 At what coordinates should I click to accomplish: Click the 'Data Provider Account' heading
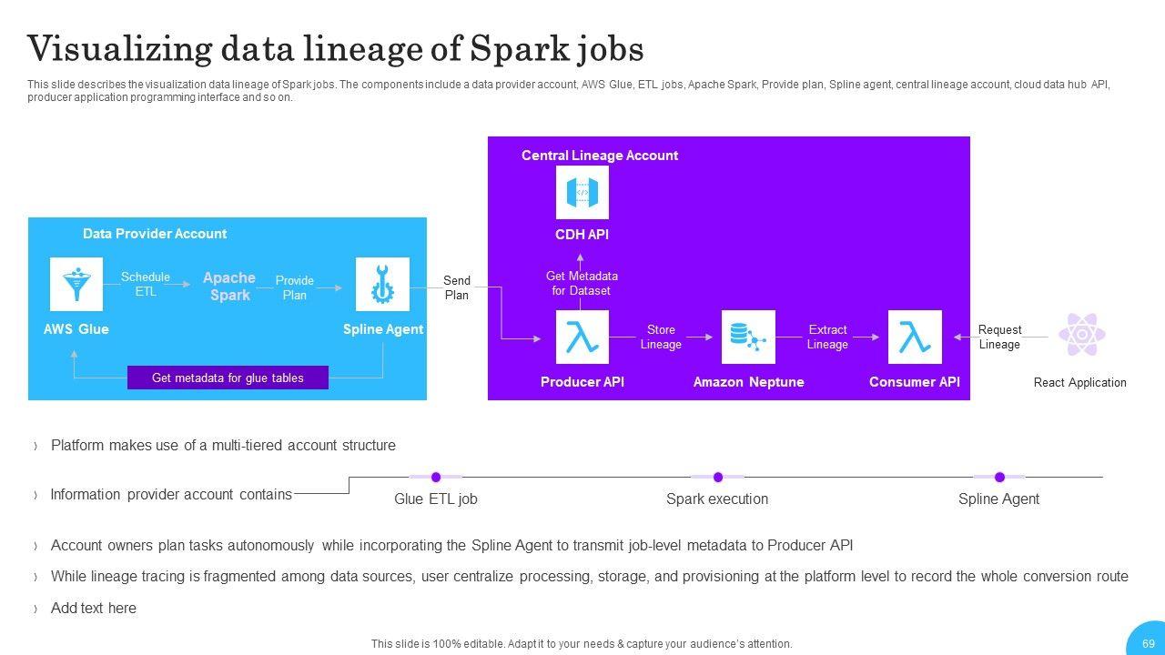click(x=155, y=234)
